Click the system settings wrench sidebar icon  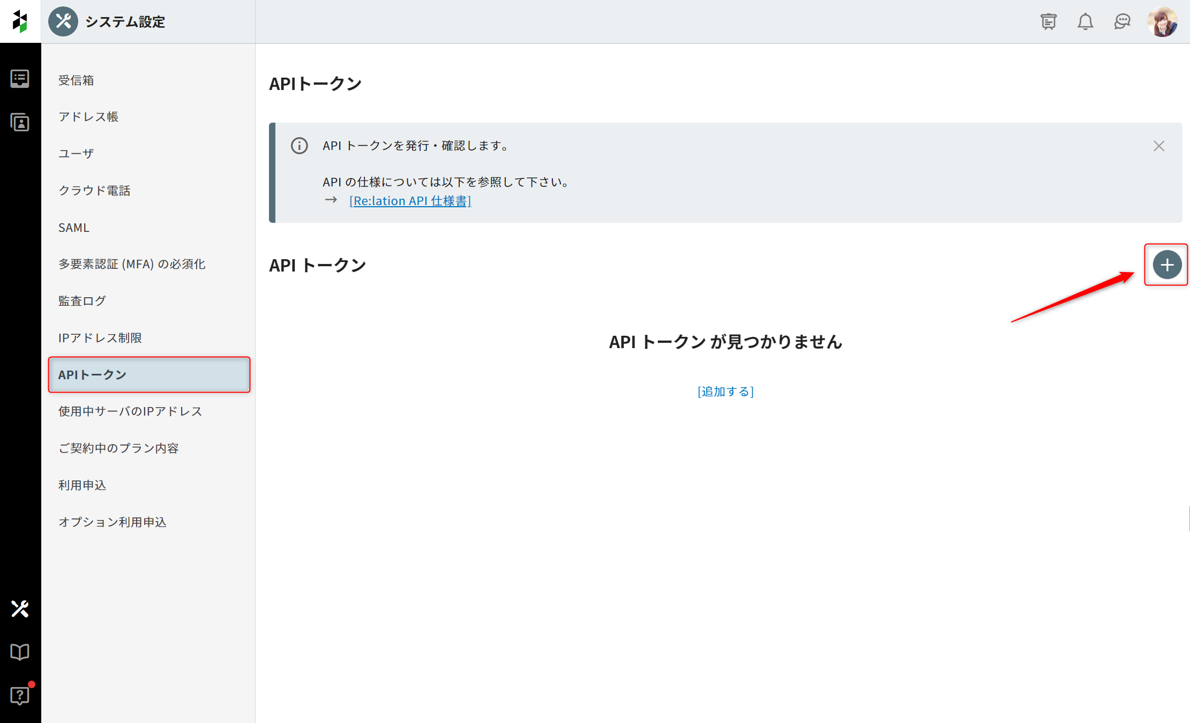click(x=20, y=608)
